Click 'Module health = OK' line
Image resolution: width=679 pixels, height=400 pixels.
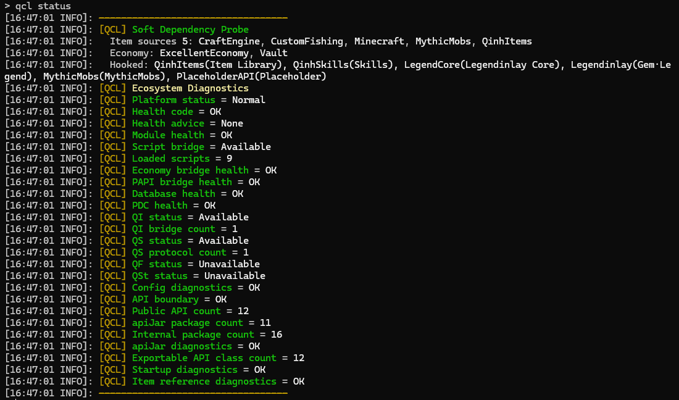pos(182,135)
